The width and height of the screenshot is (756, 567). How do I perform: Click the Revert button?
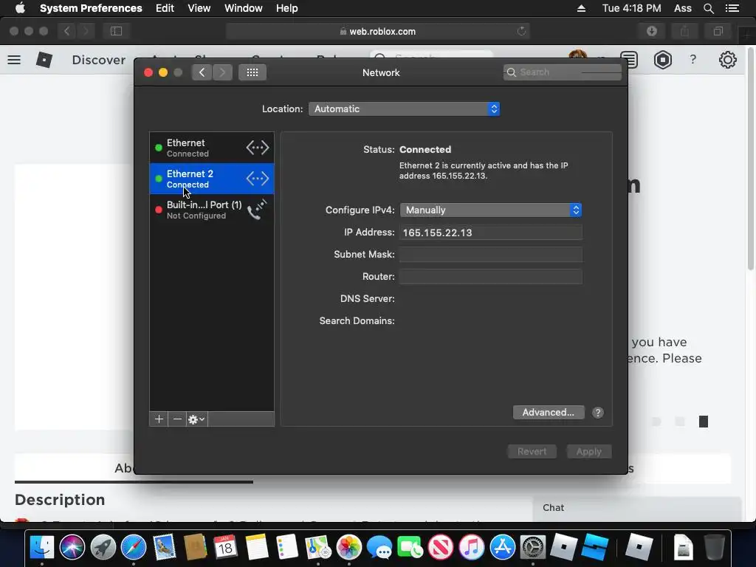pyautogui.click(x=532, y=451)
